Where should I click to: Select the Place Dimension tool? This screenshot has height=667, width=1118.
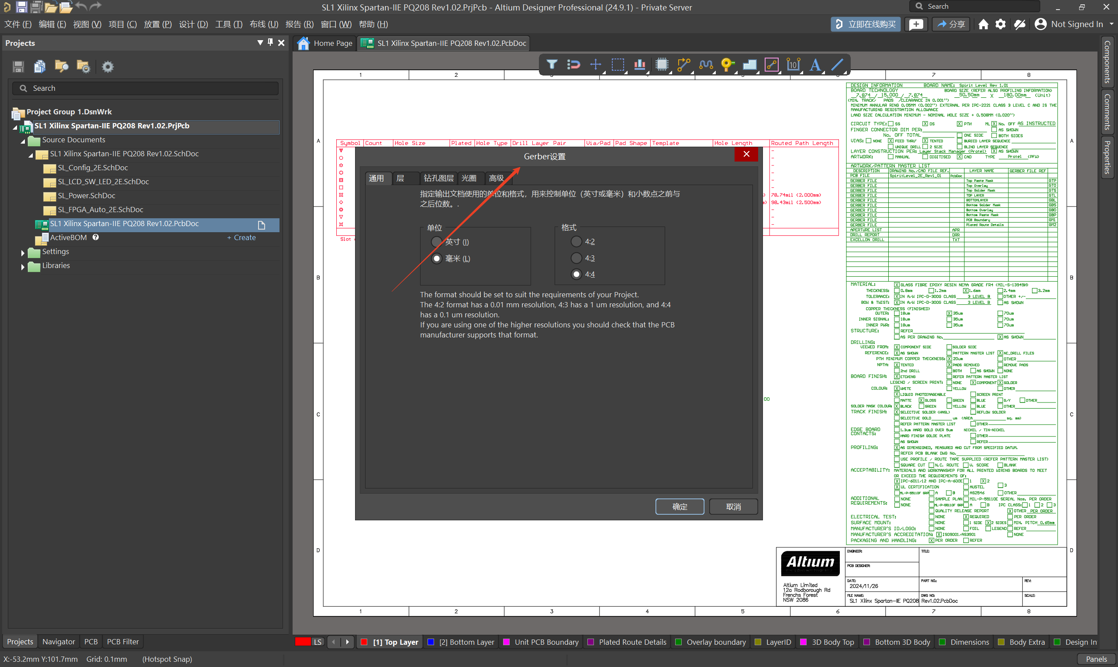794,65
